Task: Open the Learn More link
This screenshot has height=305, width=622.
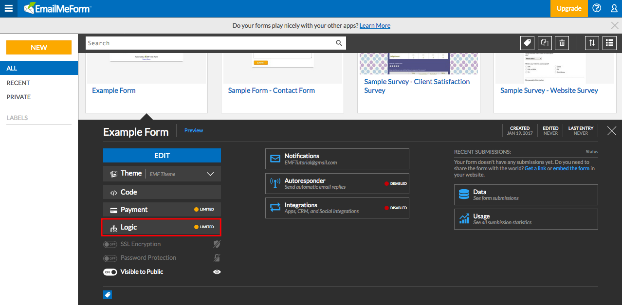Action: click(375, 25)
